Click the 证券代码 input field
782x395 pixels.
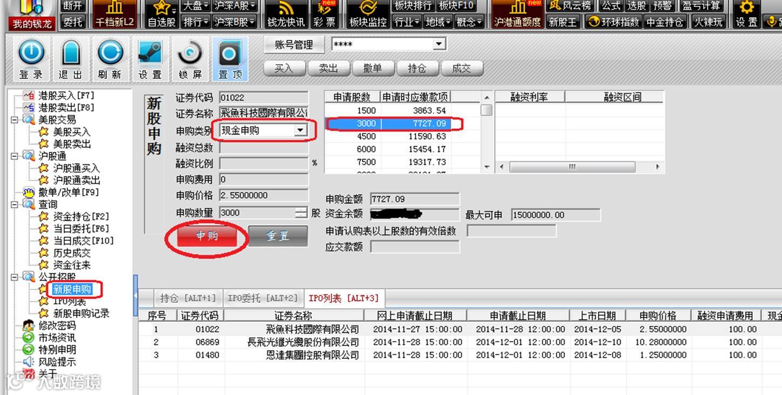[263, 98]
